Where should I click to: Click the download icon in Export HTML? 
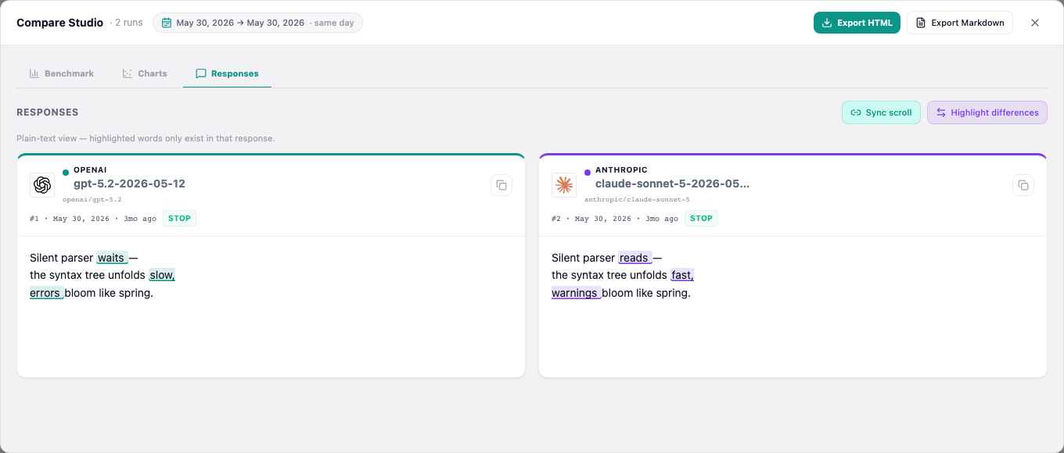click(827, 23)
